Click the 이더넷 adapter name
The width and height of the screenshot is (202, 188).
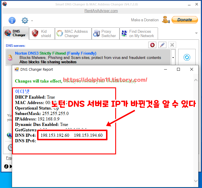point(22,91)
